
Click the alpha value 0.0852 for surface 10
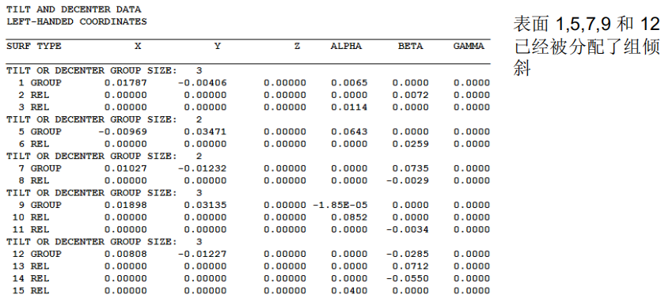[x=349, y=217]
